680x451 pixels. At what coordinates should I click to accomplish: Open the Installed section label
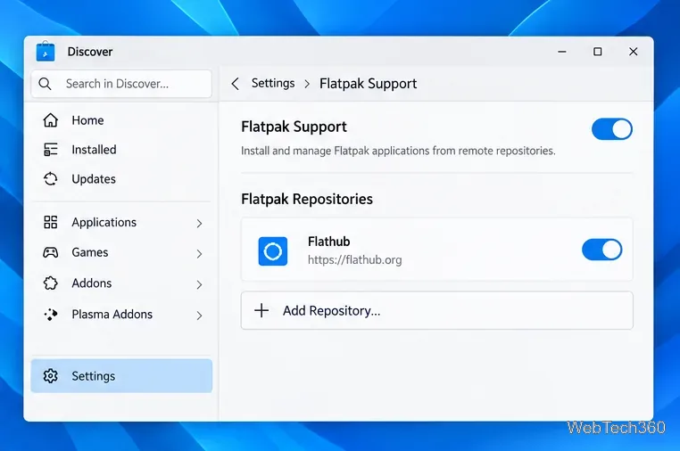pos(94,150)
